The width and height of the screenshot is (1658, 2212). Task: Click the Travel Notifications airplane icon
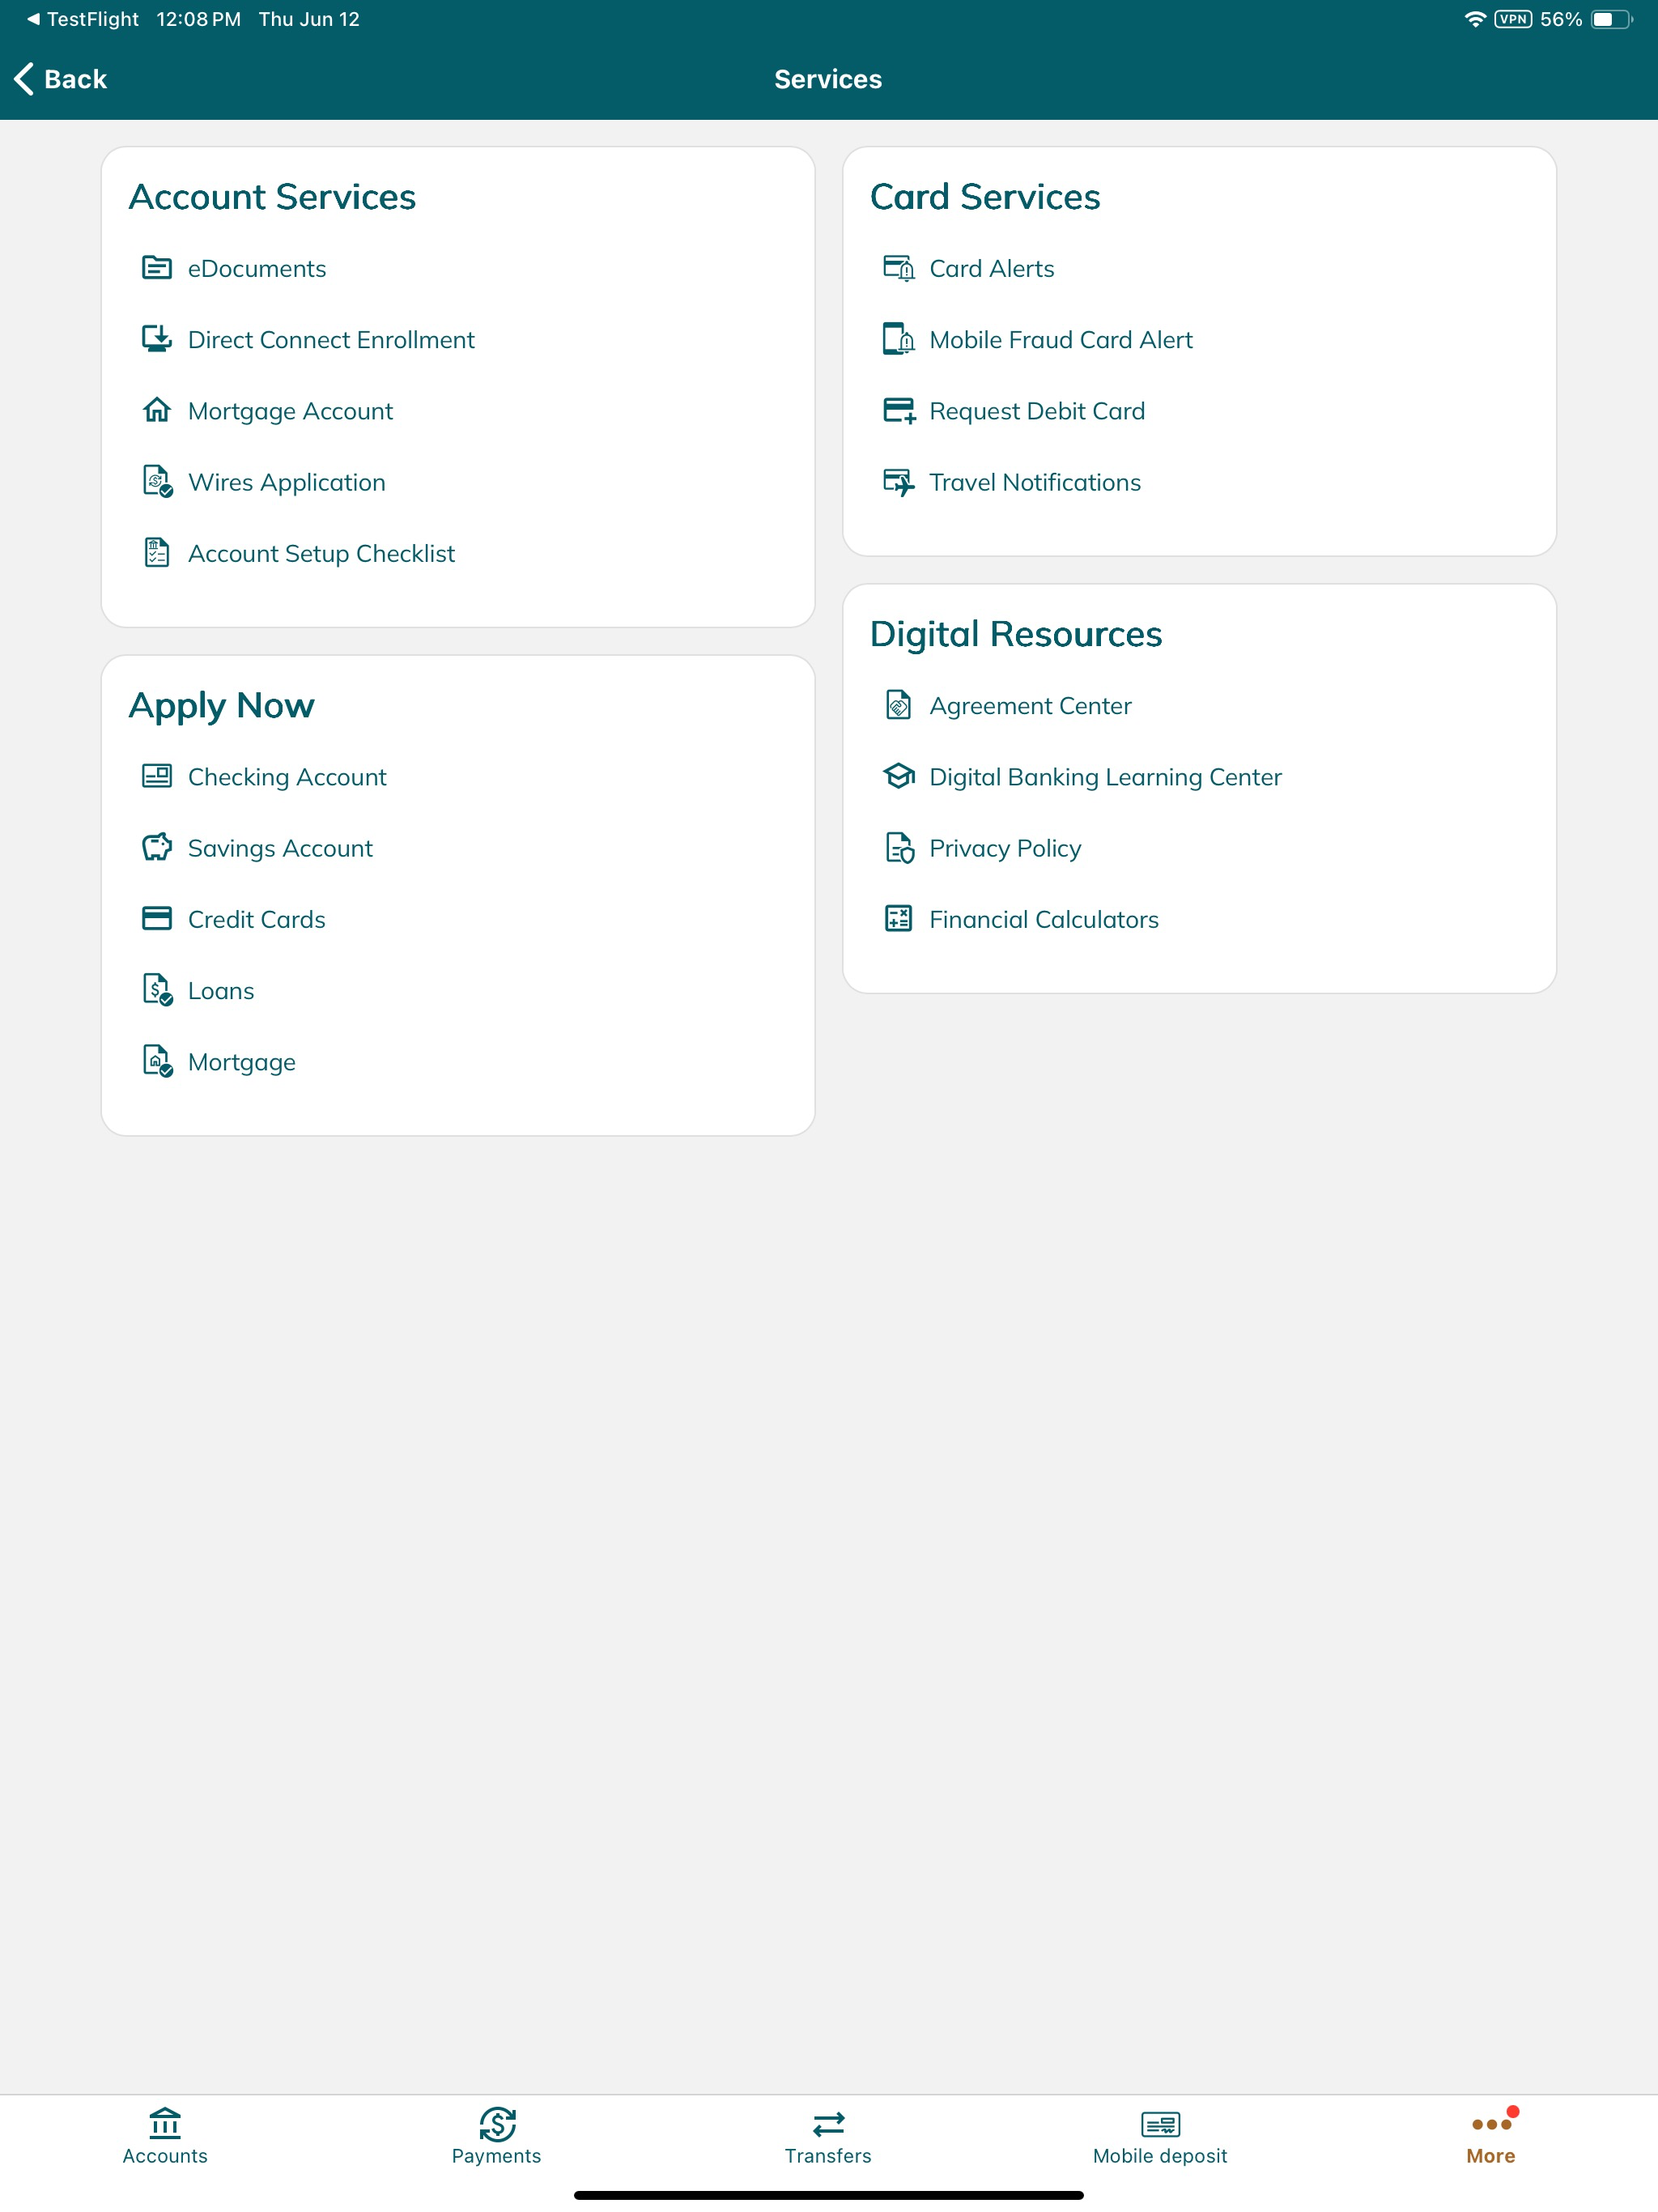tap(898, 481)
